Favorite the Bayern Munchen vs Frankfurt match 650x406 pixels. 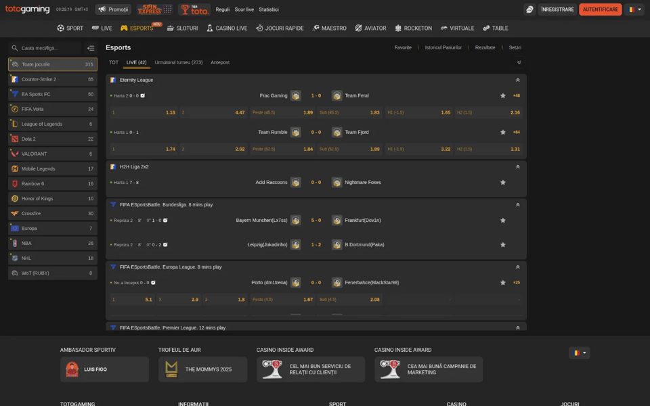(x=503, y=221)
